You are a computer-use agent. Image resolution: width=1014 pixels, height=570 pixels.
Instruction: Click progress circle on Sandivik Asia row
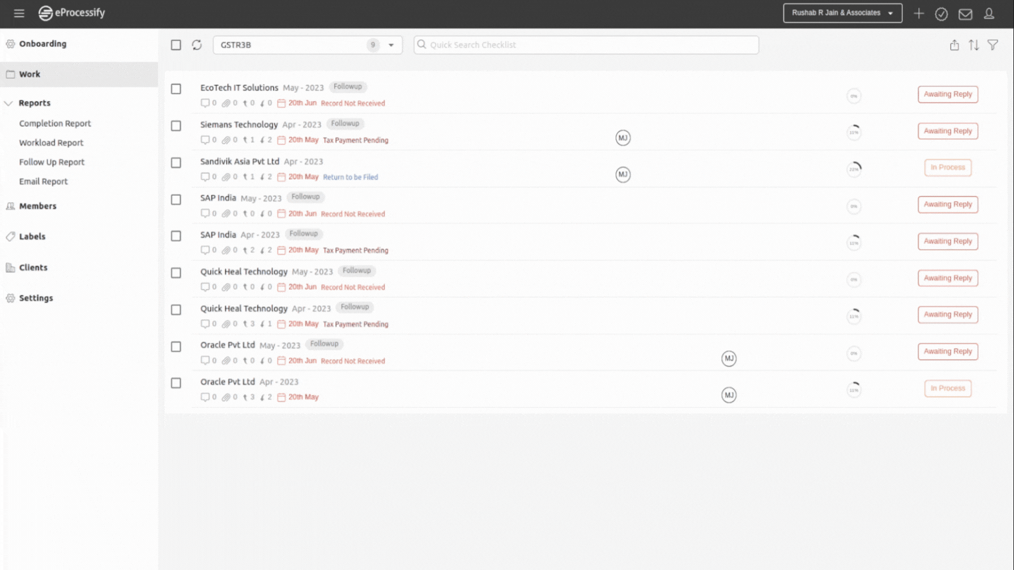point(854,169)
